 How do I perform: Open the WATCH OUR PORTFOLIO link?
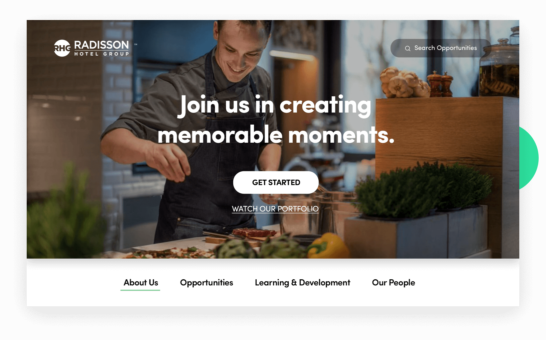[x=275, y=209]
